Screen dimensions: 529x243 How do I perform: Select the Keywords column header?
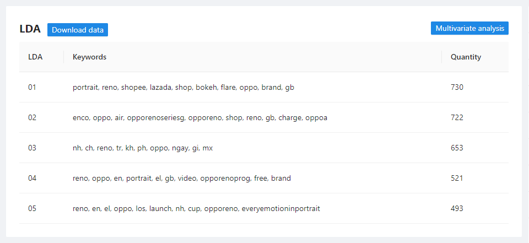(x=89, y=57)
